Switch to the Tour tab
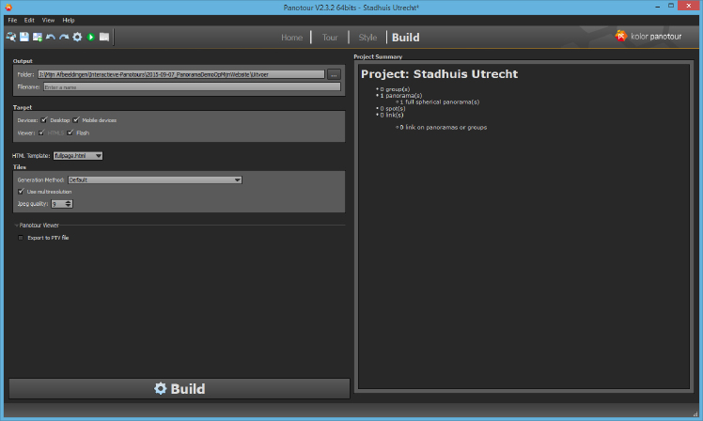This screenshot has height=421, width=703. coord(330,38)
